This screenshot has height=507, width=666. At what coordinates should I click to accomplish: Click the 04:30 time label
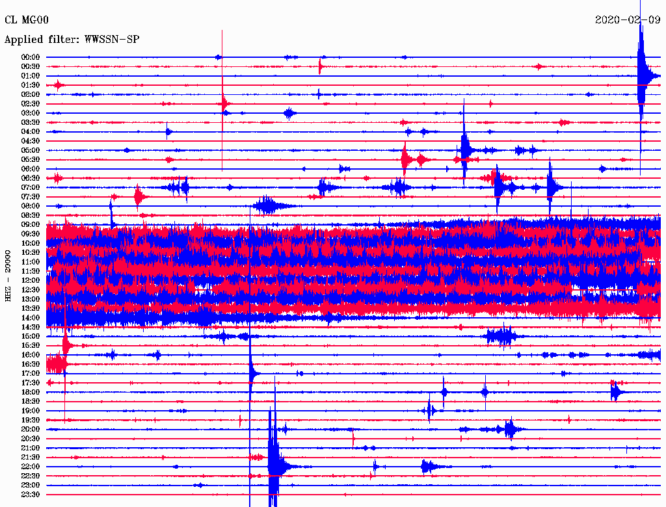click(31, 141)
